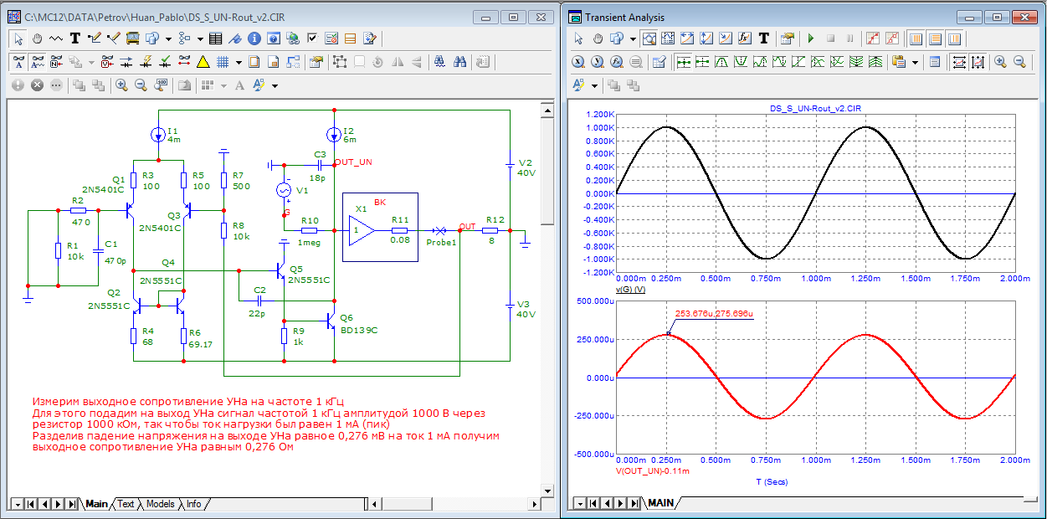The width and height of the screenshot is (1047, 519).
Task: Click the binoculars Find icon in schematic toolbar
Action: 459,62
